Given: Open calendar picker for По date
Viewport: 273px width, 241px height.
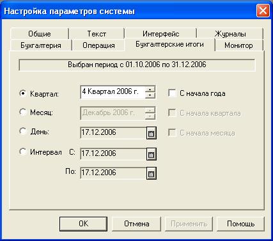Looking at the screenshot, I should [x=152, y=173].
